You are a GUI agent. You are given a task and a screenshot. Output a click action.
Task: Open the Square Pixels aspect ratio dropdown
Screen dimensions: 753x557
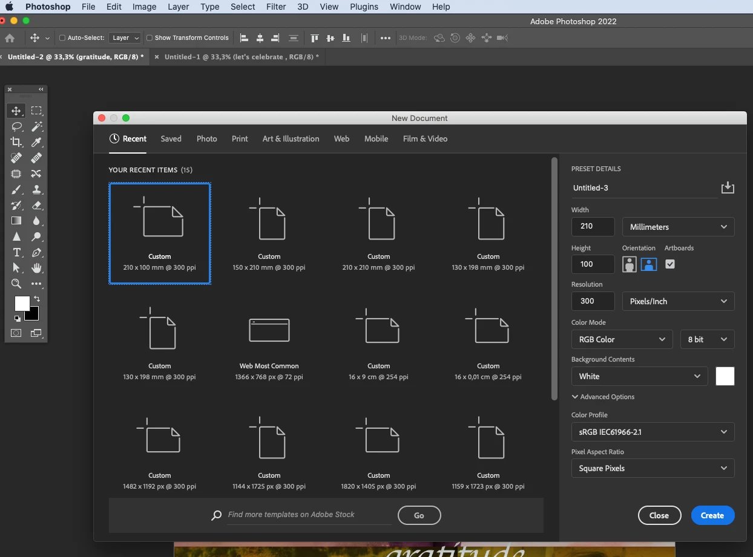click(x=653, y=468)
